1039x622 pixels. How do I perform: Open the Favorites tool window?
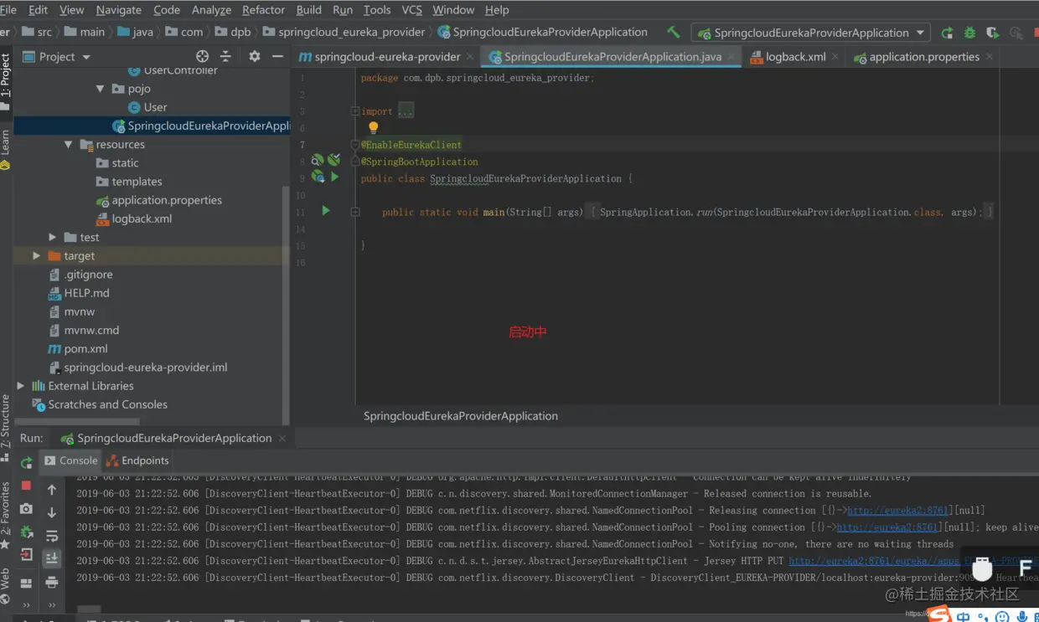tap(6, 516)
